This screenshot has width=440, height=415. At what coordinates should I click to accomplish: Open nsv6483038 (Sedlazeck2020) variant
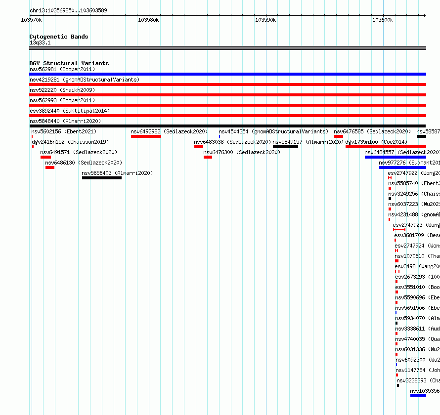pyautogui.click(x=232, y=142)
